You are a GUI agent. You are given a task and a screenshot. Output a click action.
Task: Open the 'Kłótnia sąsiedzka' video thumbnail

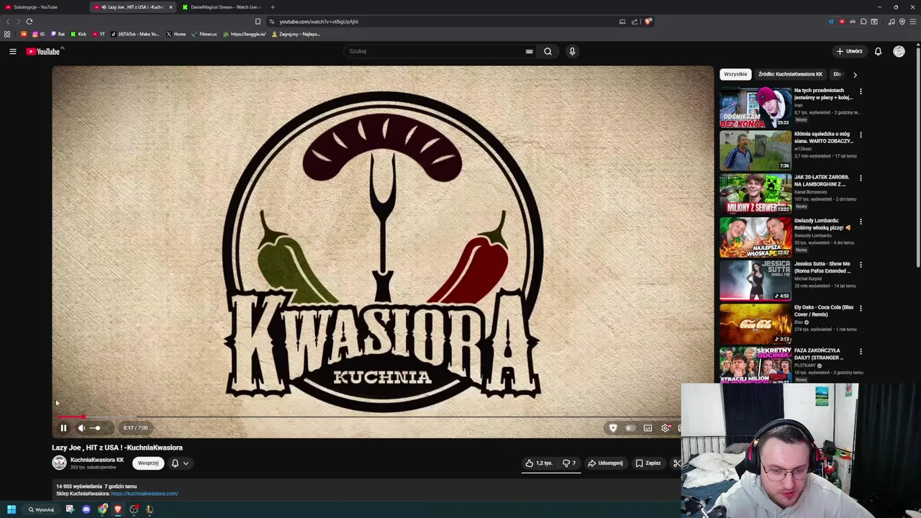[x=756, y=150]
